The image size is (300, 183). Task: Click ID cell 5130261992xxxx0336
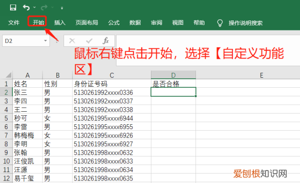pyautogui.click(x=111, y=92)
